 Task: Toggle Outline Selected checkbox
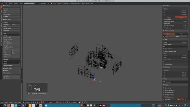click(164, 92)
